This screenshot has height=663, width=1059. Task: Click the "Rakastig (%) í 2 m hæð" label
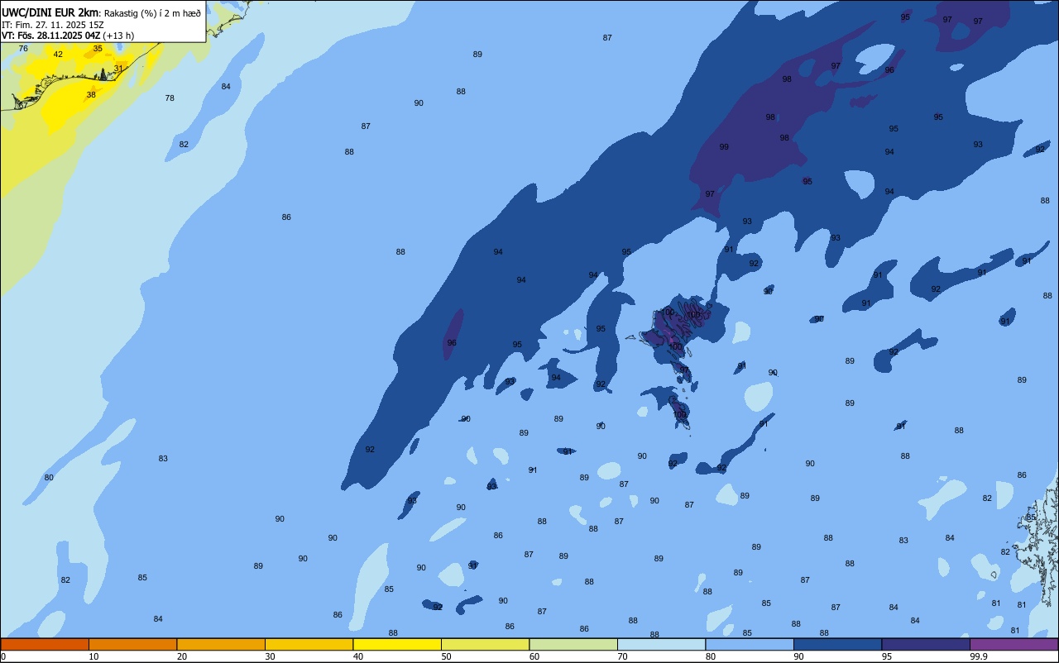click(x=152, y=13)
